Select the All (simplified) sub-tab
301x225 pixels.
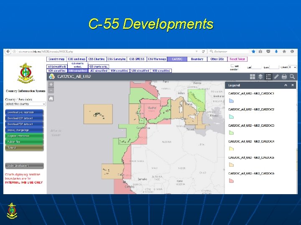click(57, 67)
